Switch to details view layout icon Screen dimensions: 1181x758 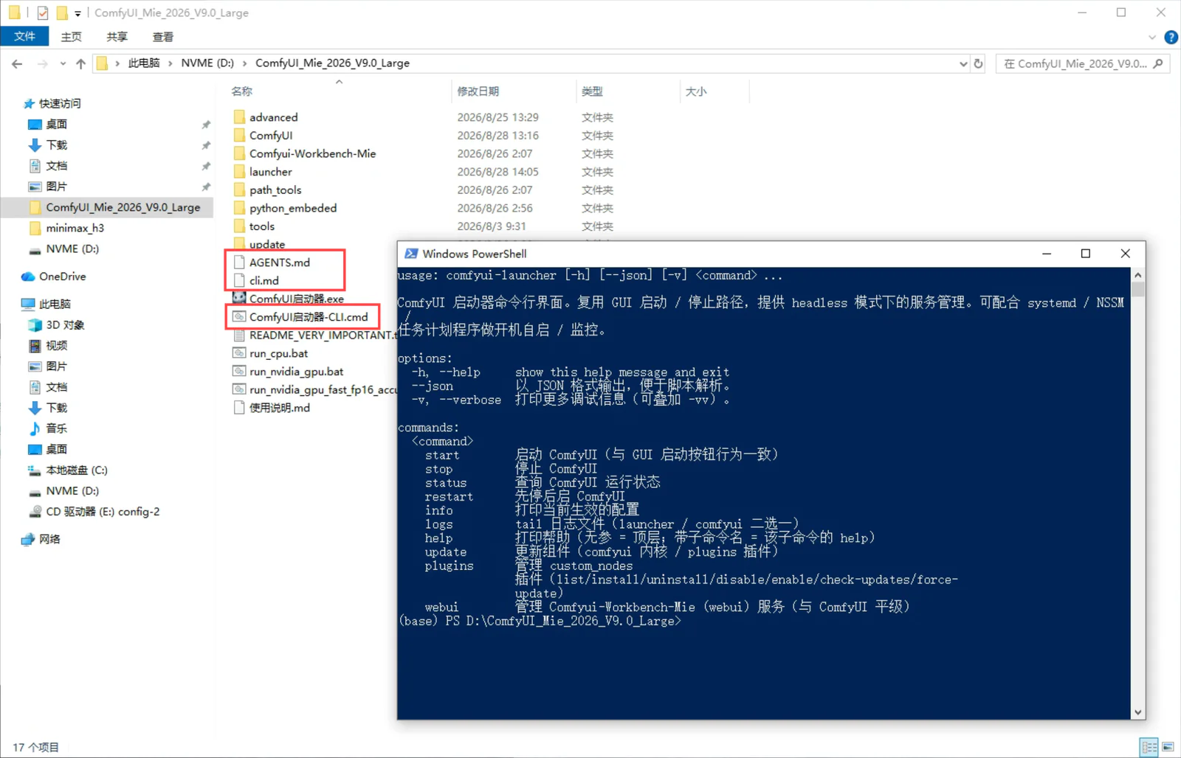(1149, 747)
